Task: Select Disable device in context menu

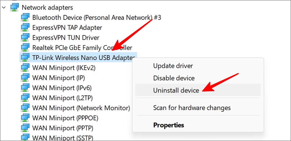Action: coord(174,78)
